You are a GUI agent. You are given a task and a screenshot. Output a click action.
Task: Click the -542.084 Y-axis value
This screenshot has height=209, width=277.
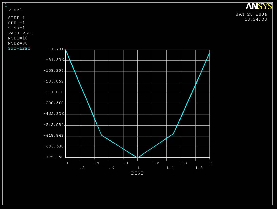click(54, 124)
